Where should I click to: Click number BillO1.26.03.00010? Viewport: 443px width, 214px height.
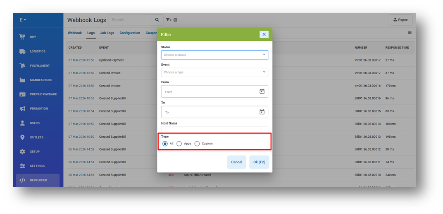click(367, 175)
